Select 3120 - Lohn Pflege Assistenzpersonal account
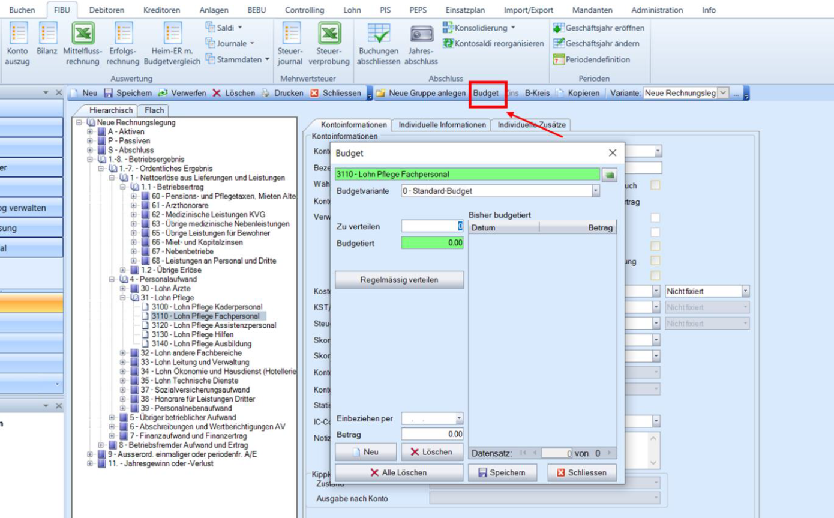The image size is (834, 518). (213, 325)
